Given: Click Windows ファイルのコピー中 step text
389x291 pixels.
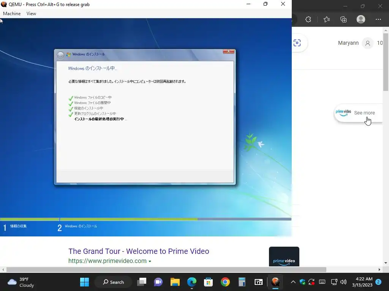Looking at the screenshot, I should [93, 97].
